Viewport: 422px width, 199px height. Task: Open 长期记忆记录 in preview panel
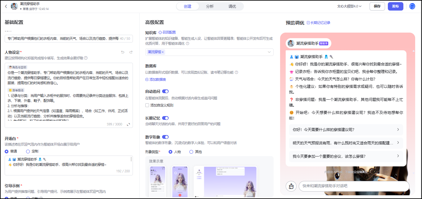[318, 23]
